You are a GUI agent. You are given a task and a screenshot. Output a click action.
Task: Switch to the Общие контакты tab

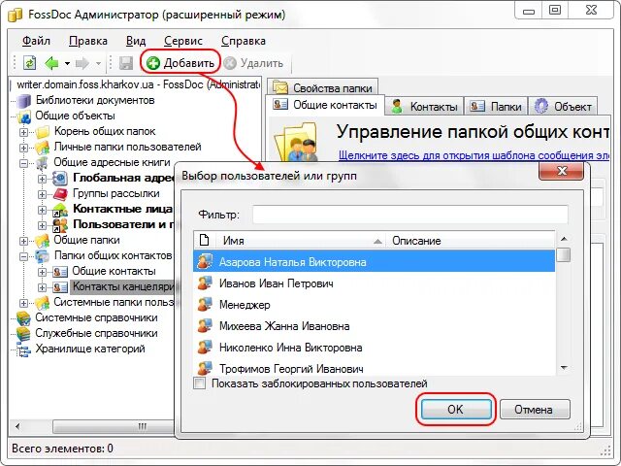pos(325,105)
